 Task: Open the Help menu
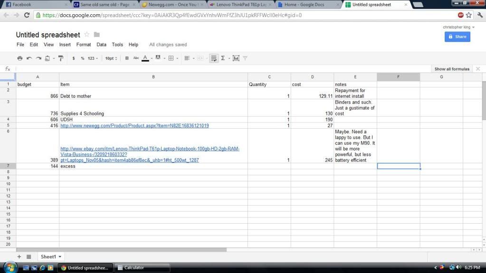pos(133,45)
